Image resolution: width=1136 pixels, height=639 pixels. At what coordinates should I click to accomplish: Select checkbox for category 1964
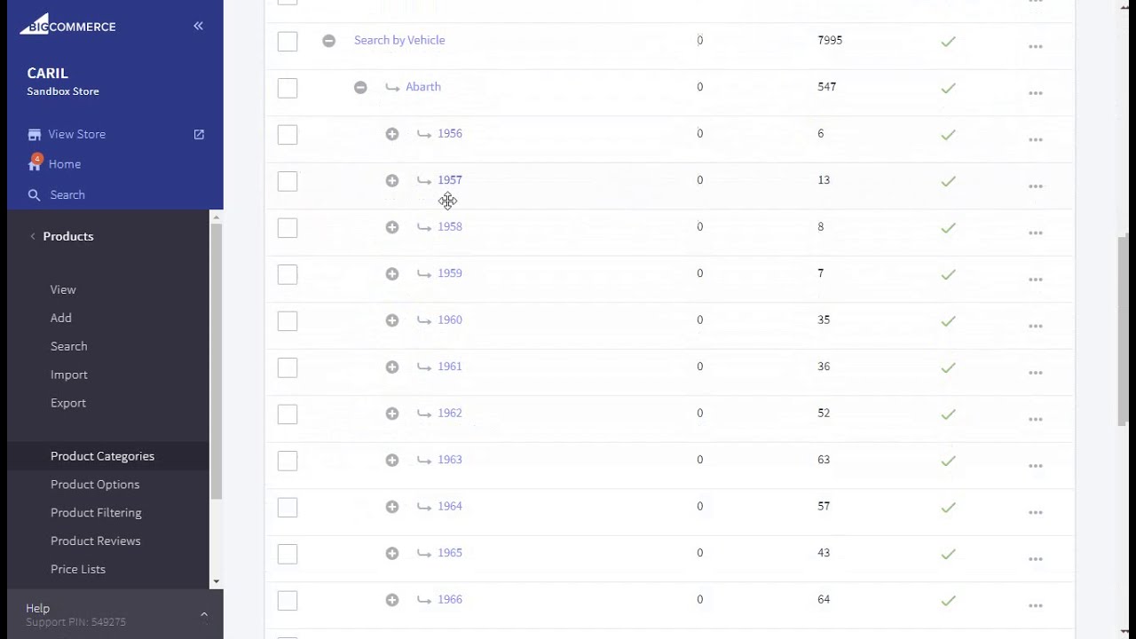click(x=288, y=507)
